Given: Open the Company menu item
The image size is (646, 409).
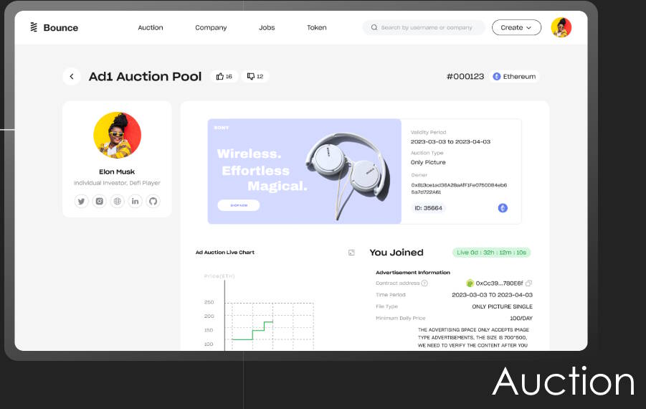Looking at the screenshot, I should tap(211, 27).
